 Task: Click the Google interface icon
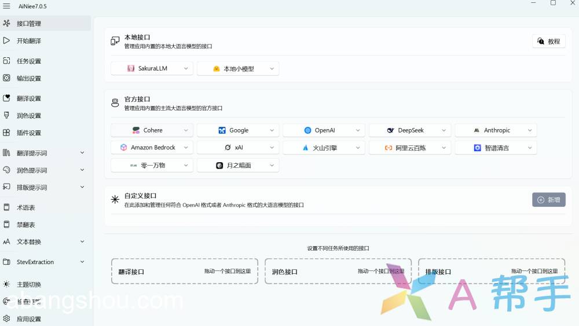(x=222, y=130)
